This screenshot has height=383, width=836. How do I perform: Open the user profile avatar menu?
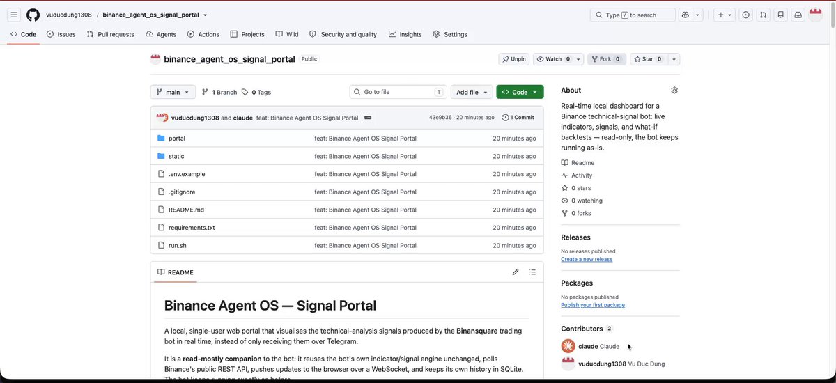pyautogui.click(x=816, y=15)
